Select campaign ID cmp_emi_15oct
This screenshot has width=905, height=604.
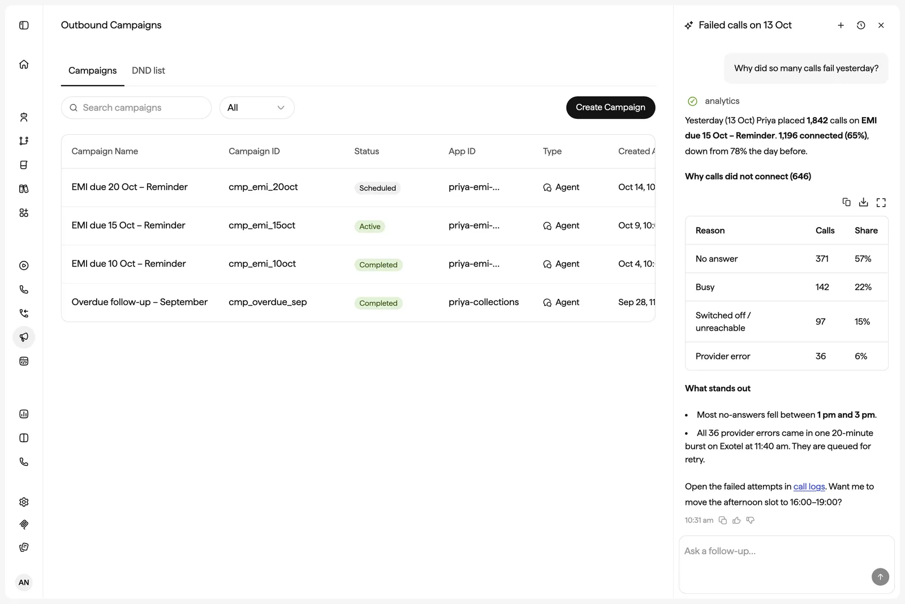click(x=262, y=225)
